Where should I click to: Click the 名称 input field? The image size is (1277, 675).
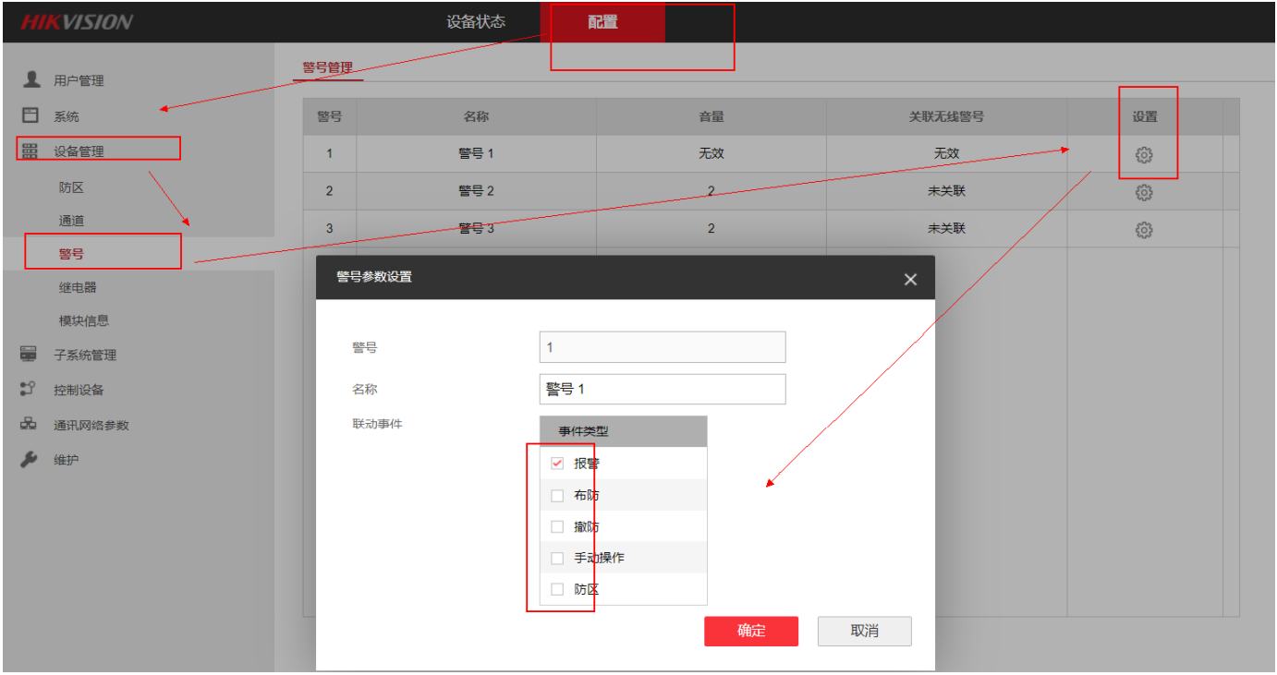click(x=663, y=389)
